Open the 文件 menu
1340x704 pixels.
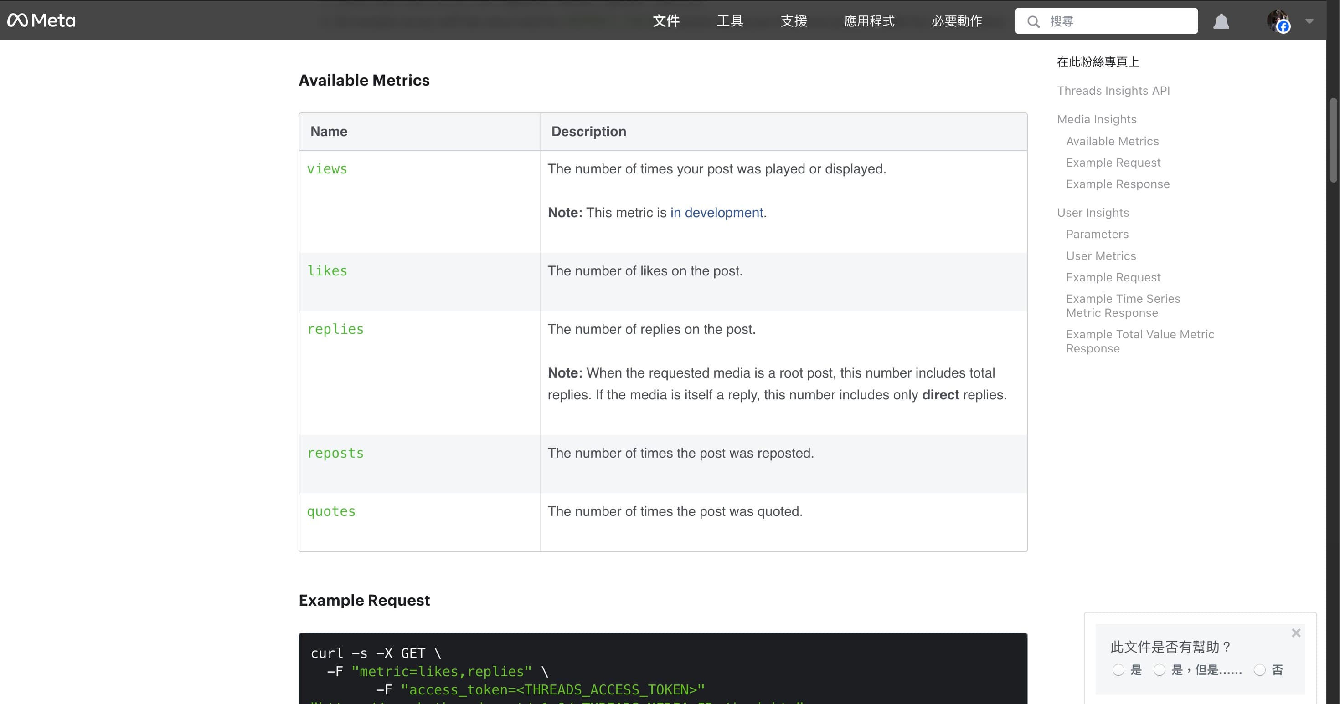666,21
